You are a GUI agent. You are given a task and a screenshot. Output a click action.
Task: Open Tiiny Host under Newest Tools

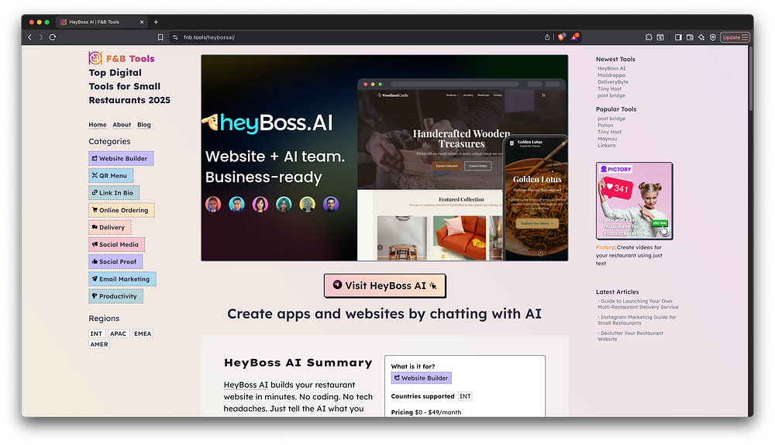[x=609, y=89]
